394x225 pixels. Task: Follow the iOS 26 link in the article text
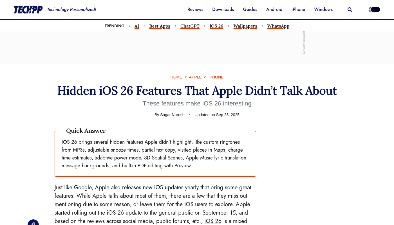213,221
